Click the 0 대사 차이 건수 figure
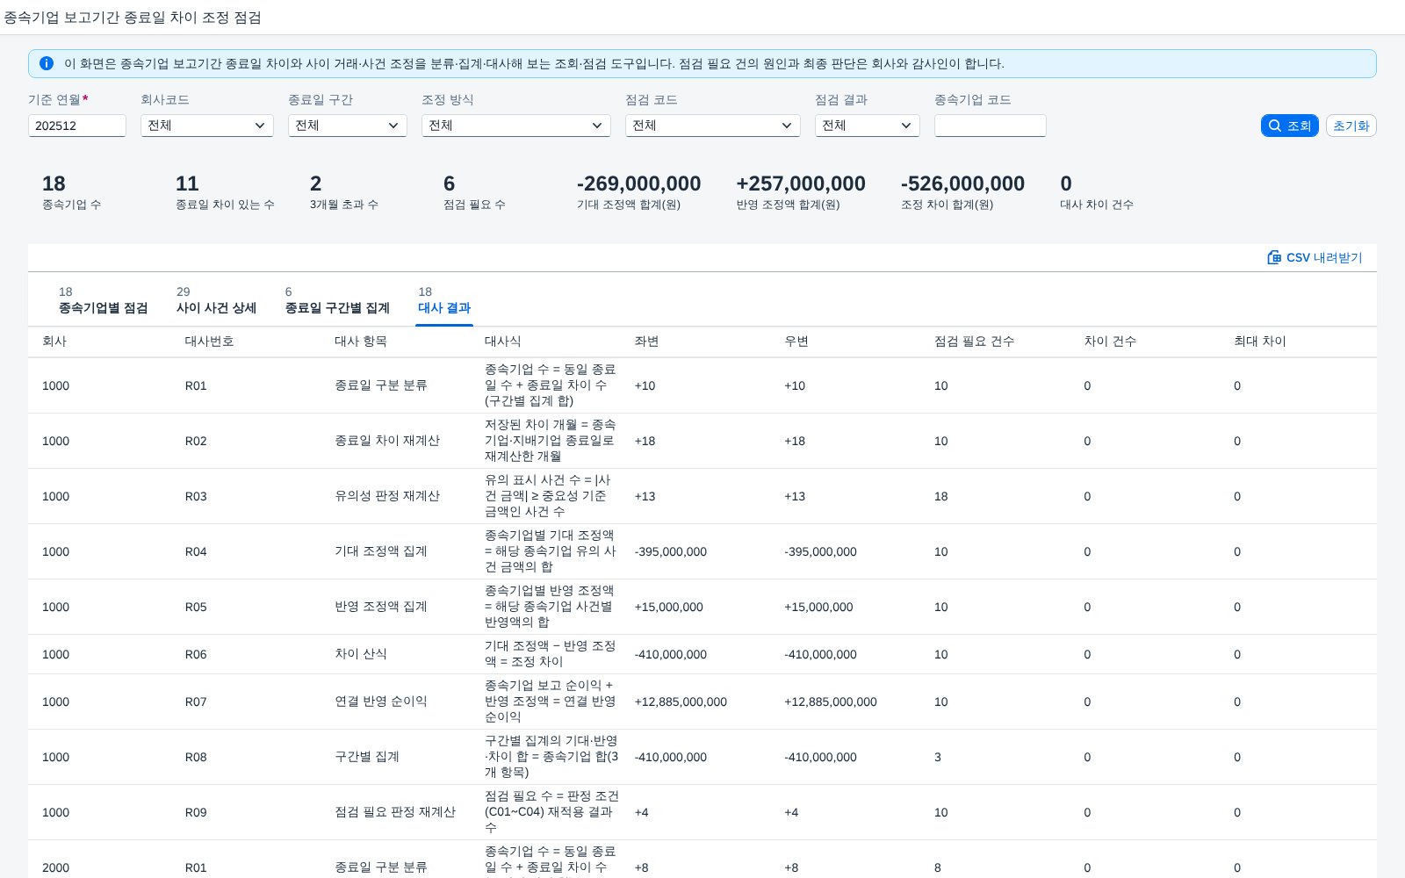The width and height of the screenshot is (1405, 878). point(1066,184)
